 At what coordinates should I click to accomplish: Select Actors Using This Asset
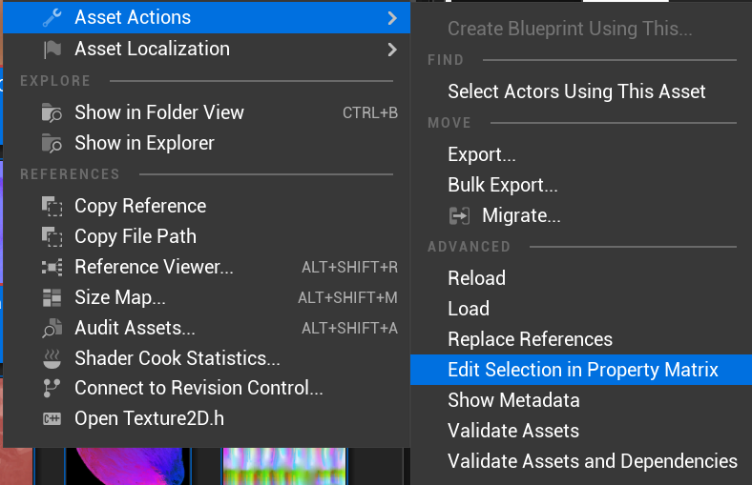click(576, 91)
